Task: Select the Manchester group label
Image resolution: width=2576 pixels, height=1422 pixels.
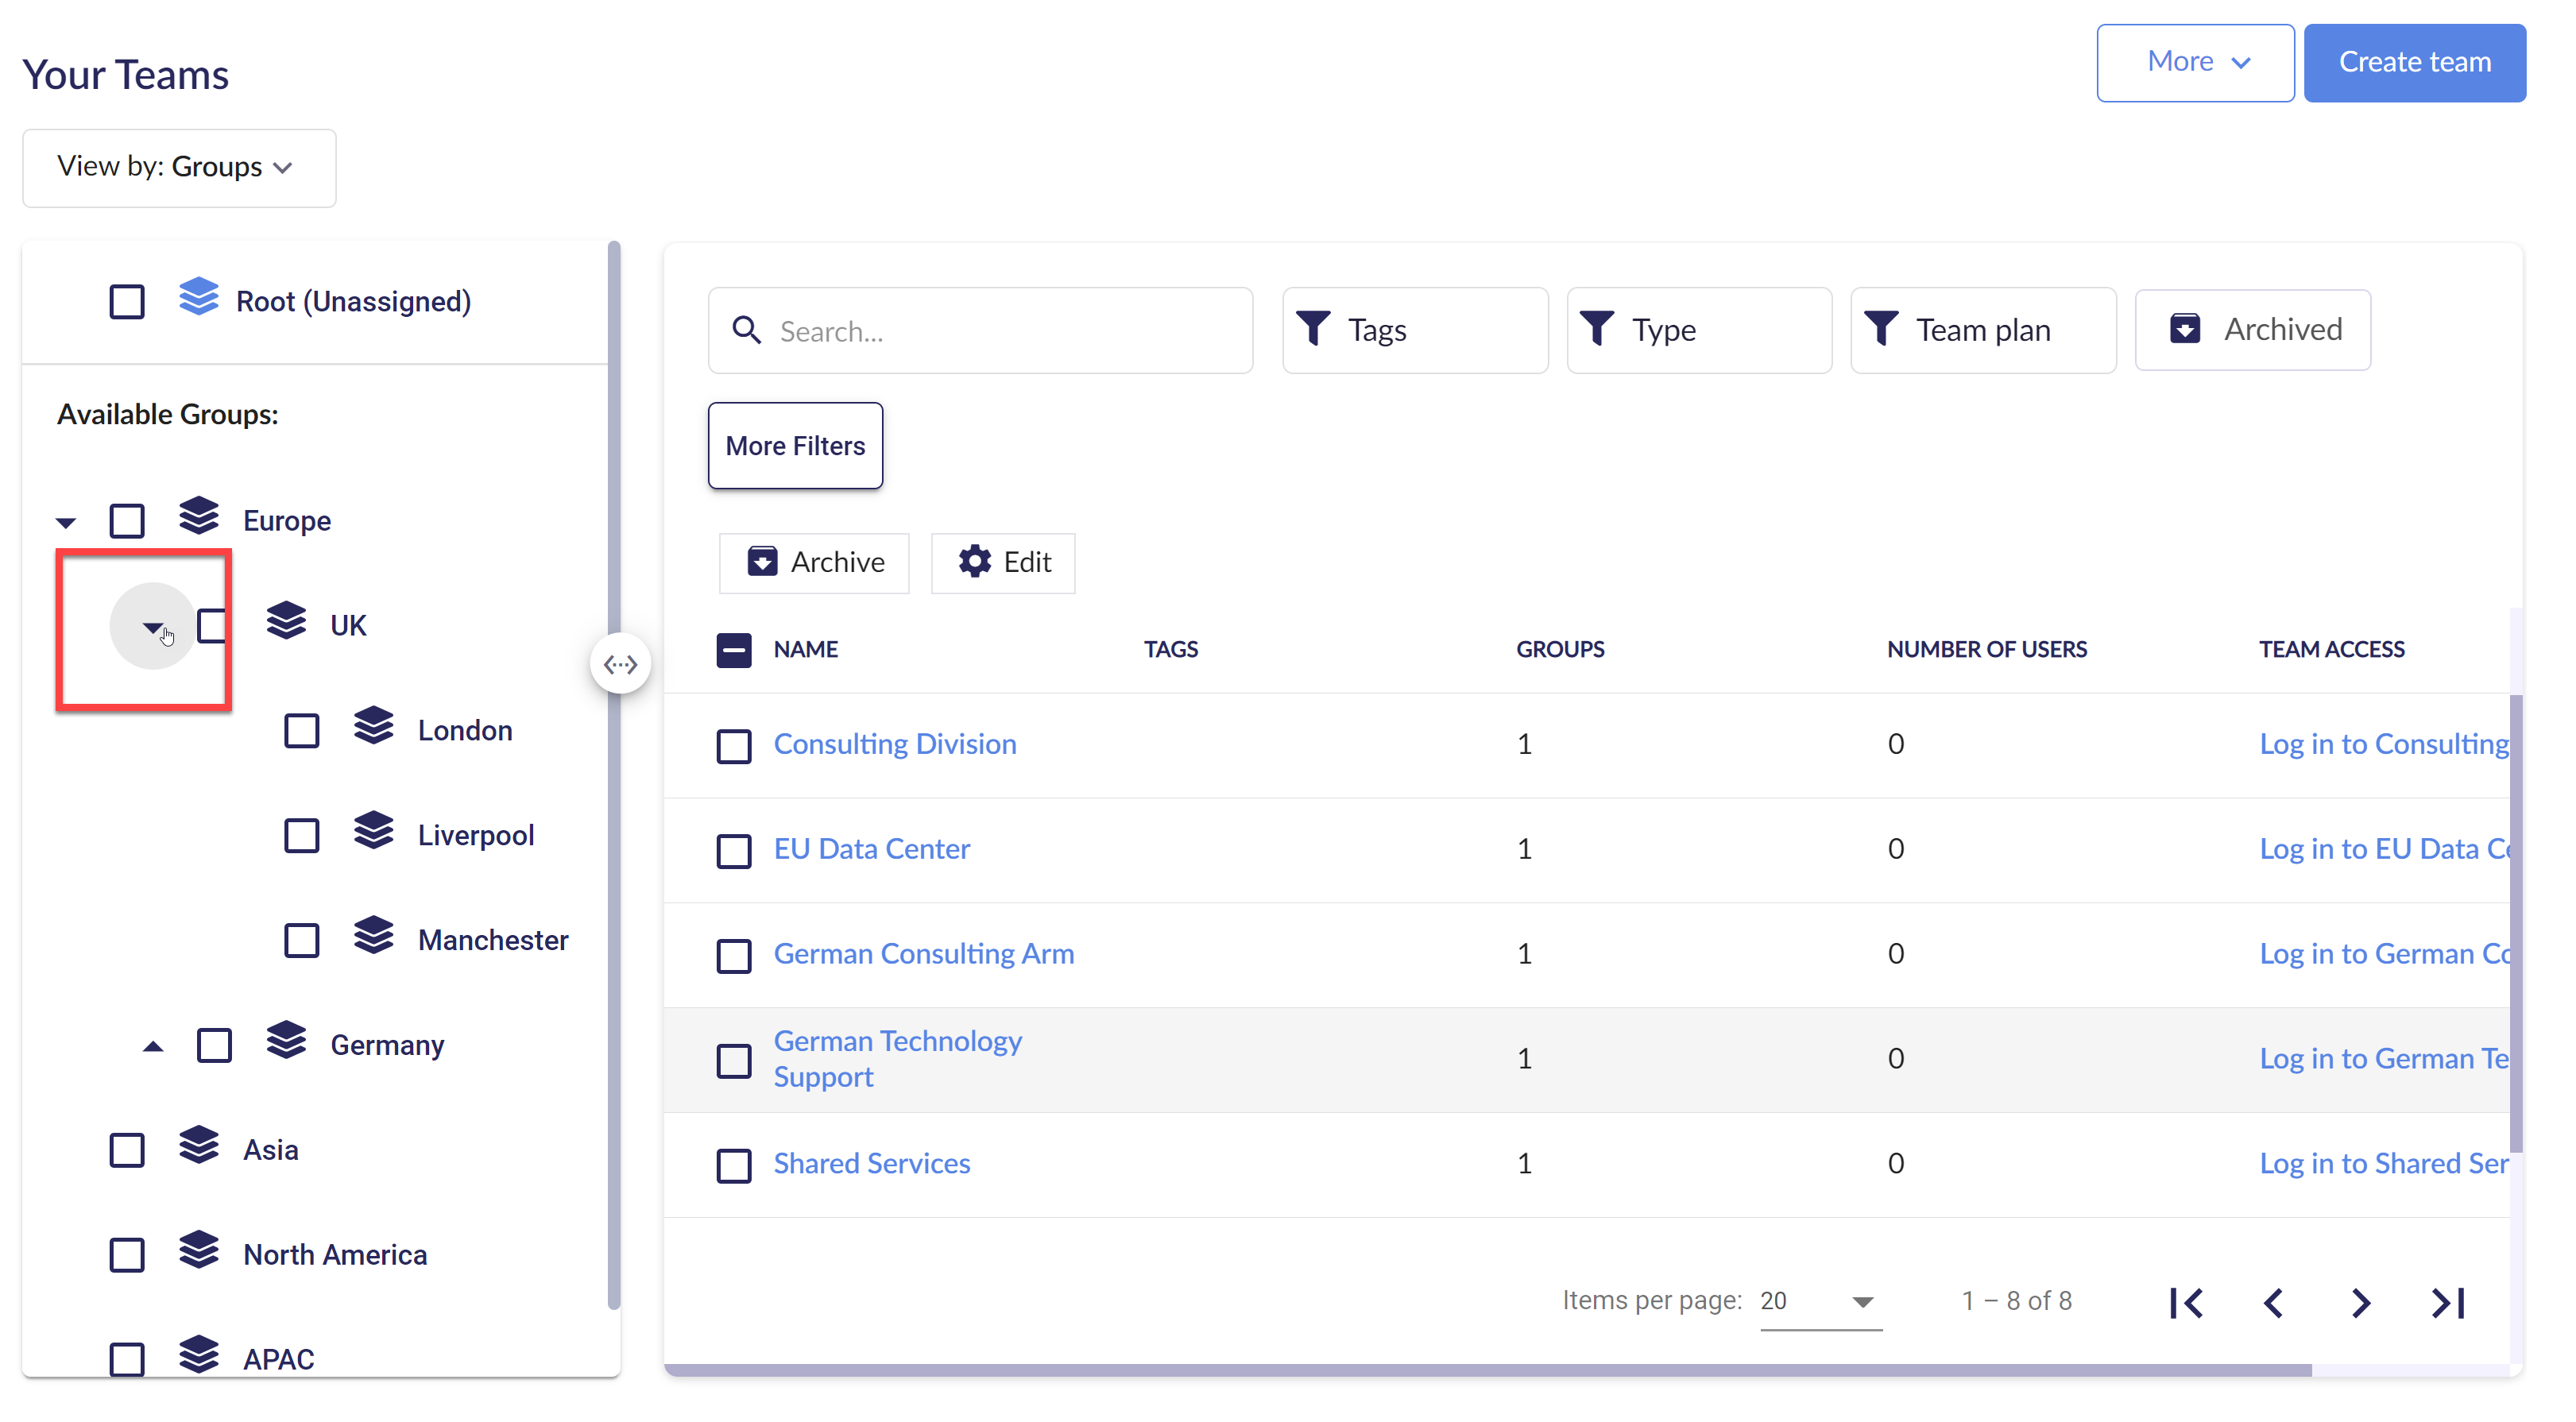Action: point(493,940)
